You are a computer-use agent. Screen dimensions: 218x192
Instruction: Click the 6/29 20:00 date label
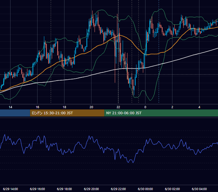pyautogui.click(x=91, y=189)
